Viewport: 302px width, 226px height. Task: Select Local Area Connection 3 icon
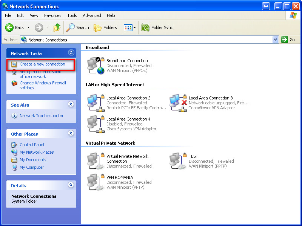pyautogui.click(x=178, y=103)
